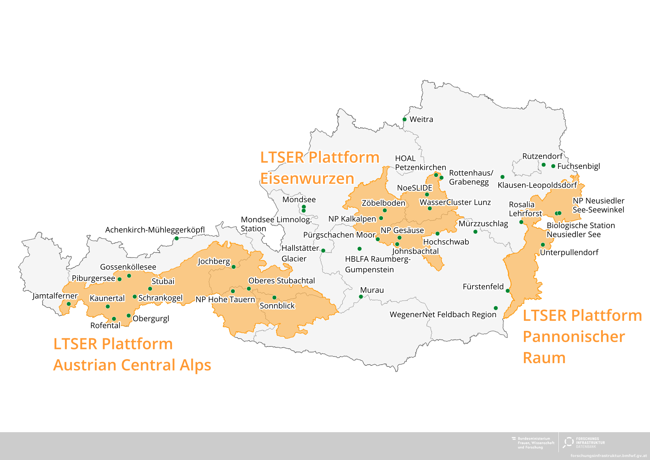Select the Obergurgl green marker dot

[x=129, y=316]
